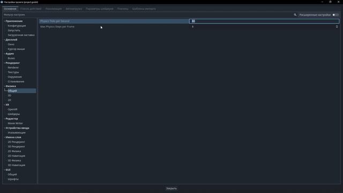Open 2D Навигация layer names
The height and width of the screenshot is (193, 343).
point(17,156)
